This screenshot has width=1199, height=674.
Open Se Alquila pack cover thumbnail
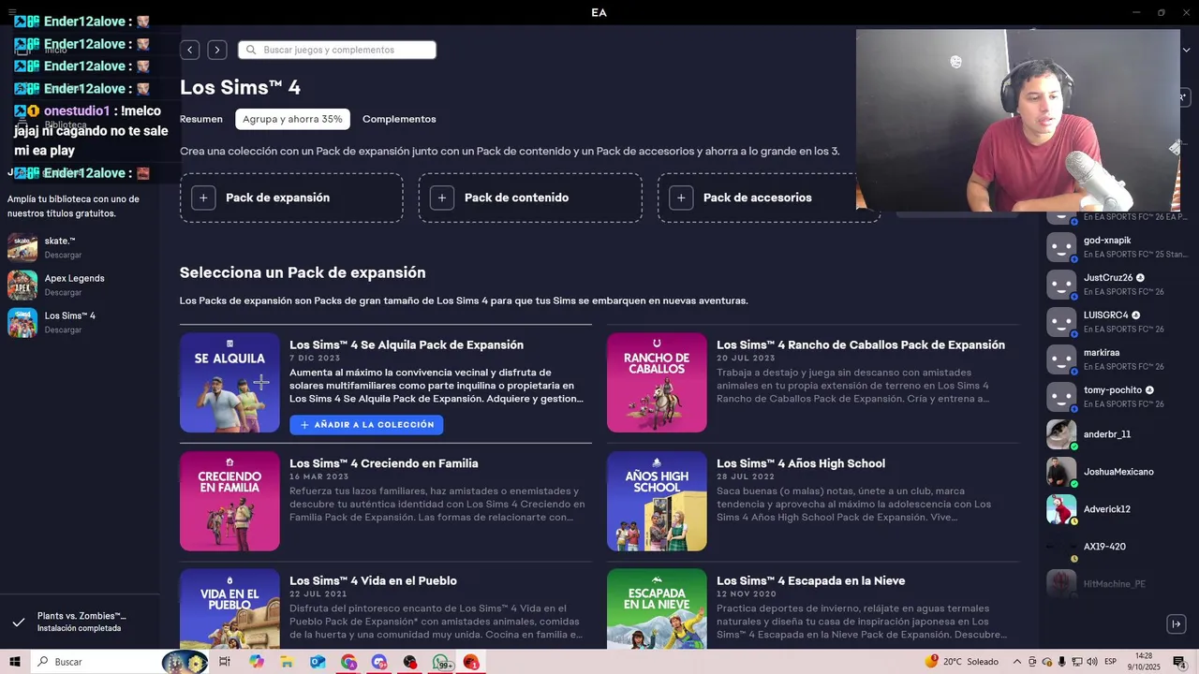click(x=229, y=383)
